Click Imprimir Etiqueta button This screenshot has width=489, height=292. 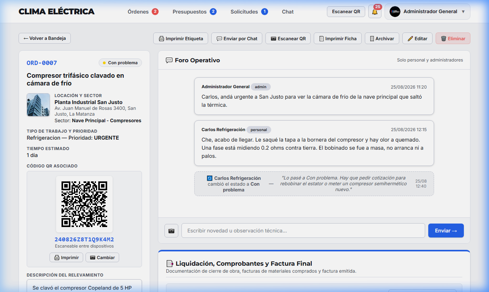point(181,38)
